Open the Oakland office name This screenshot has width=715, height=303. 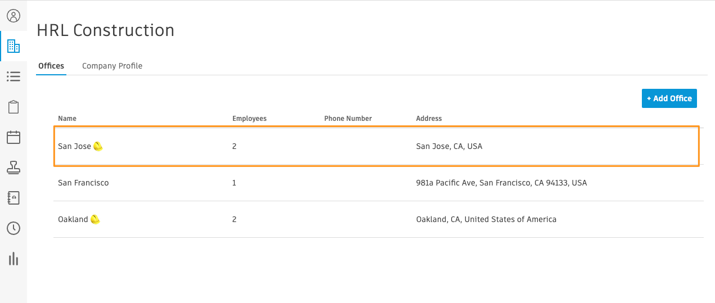(x=73, y=219)
